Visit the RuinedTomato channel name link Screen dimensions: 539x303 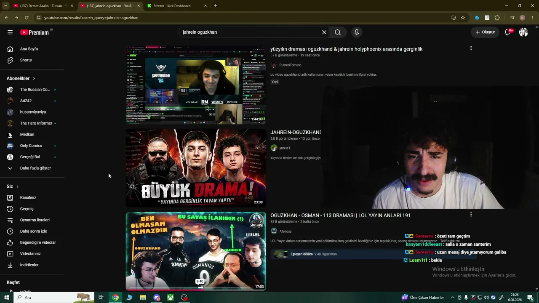(x=290, y=65)
